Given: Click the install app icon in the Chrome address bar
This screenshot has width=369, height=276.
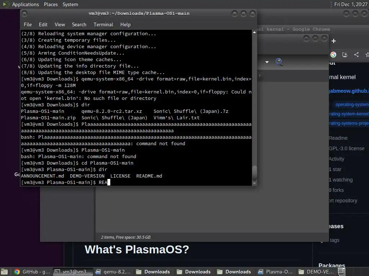Looking at the screenshot, I should 345,55.
